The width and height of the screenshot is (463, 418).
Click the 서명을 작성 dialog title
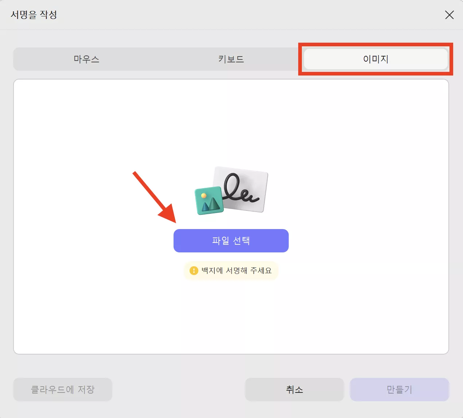point(34,15)
